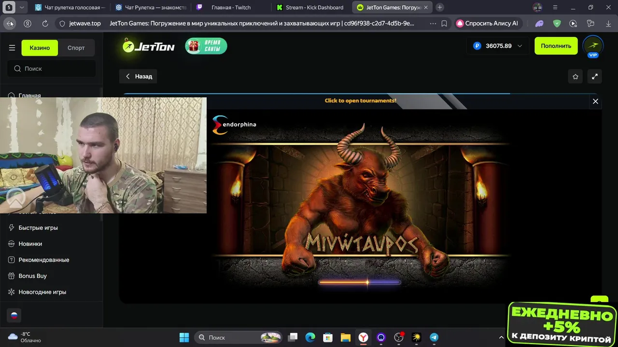
Task: Open Рекомендованные in sidebar
Action: pyautogui.click(x=44, y=260)
